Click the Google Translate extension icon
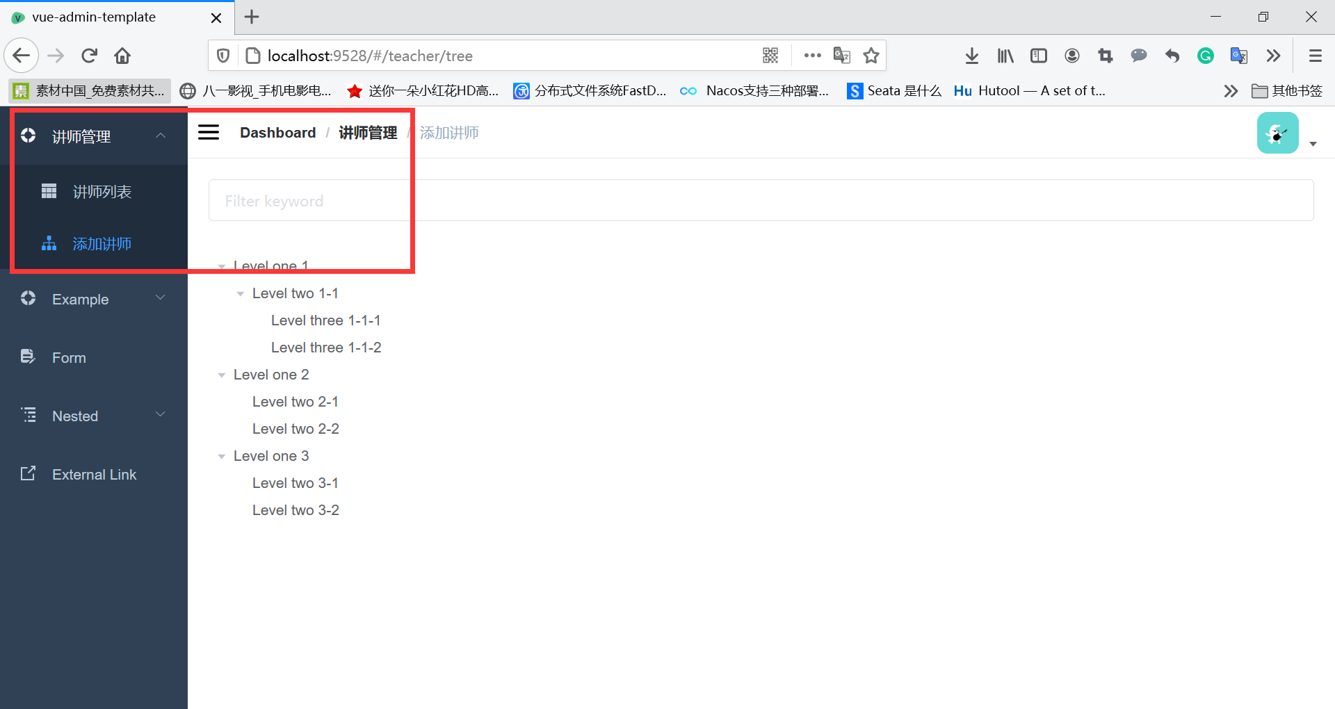 [x=1239, y=56]
